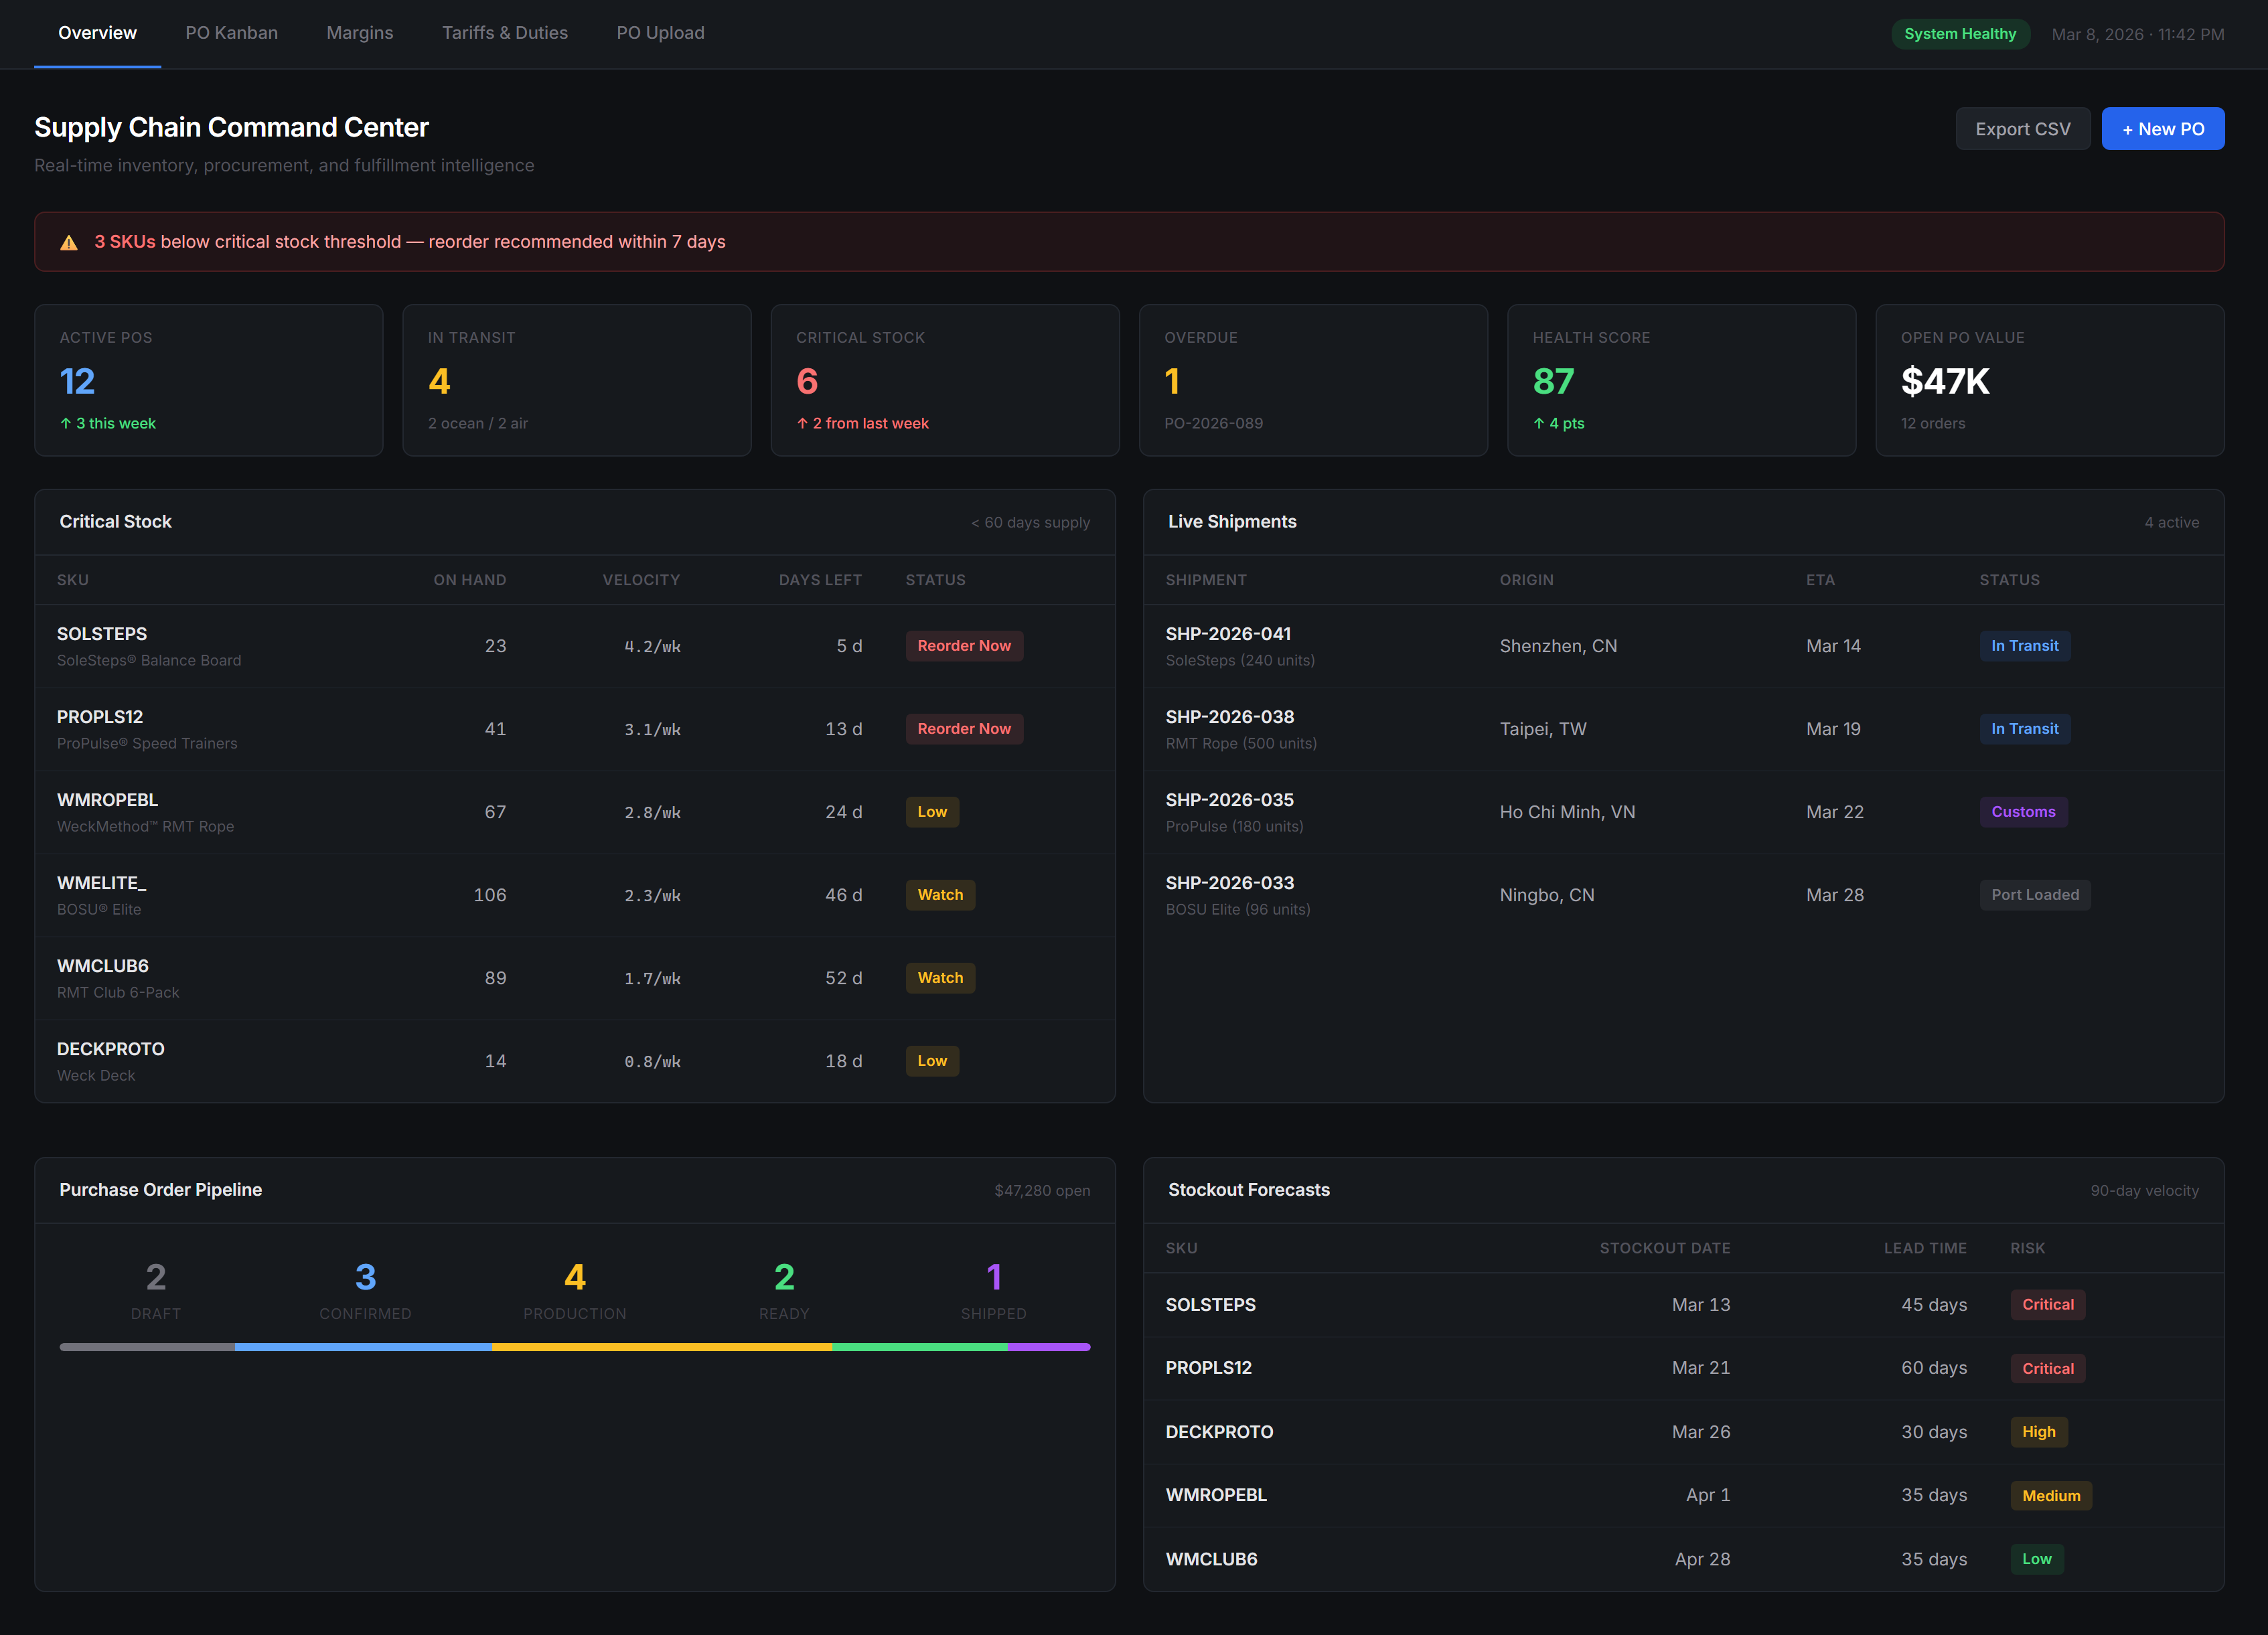Select the Confirmed stage count 3
Viewport: 2268px width, 1635px height.
(x=365, y=1277)
